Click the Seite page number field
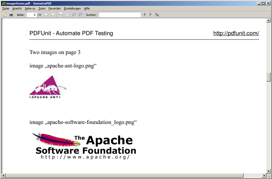Screen dimensions: 272x179 [x=31, y=14]
